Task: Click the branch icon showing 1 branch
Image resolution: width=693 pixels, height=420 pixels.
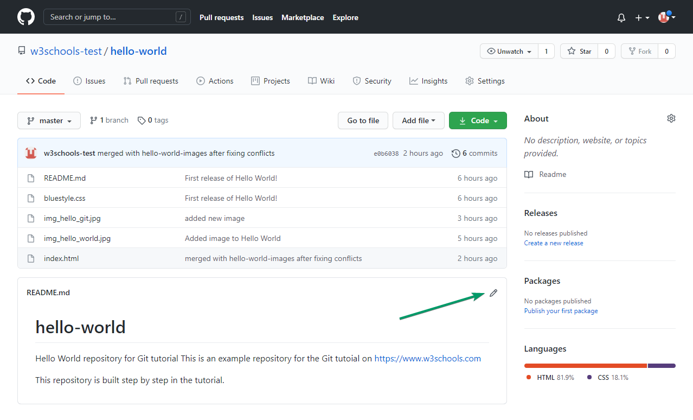Action: tap(94, 120)
